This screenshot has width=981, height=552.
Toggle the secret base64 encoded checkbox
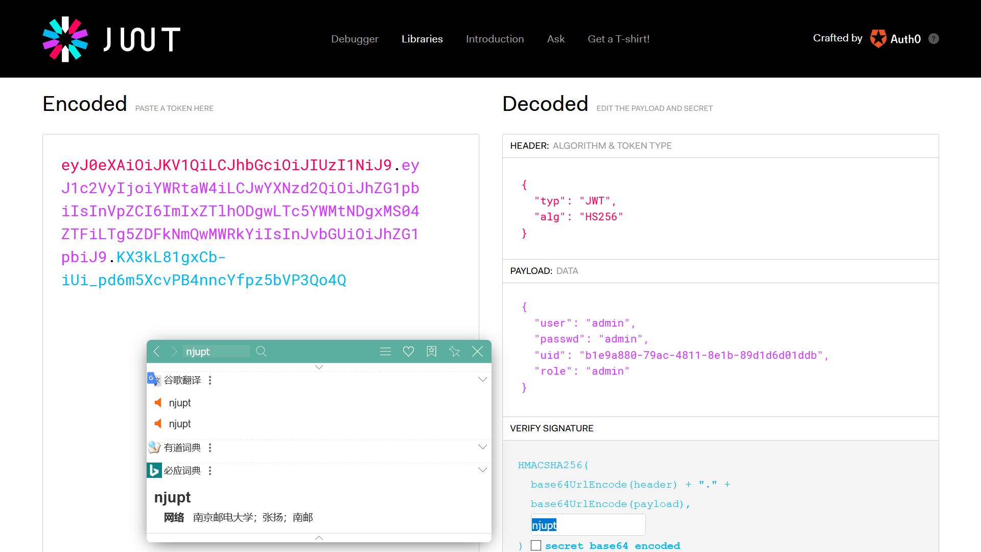pyautogui.click(x=536, y=545)
